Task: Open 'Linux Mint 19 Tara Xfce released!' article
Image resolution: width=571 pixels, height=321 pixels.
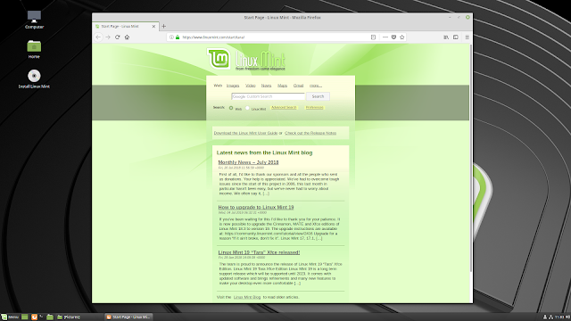Action: (x=259, y=252)
